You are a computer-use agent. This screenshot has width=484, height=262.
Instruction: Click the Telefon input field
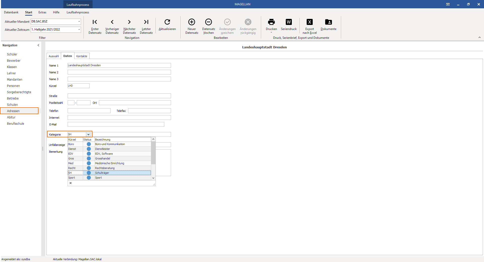tap(89, 111)
